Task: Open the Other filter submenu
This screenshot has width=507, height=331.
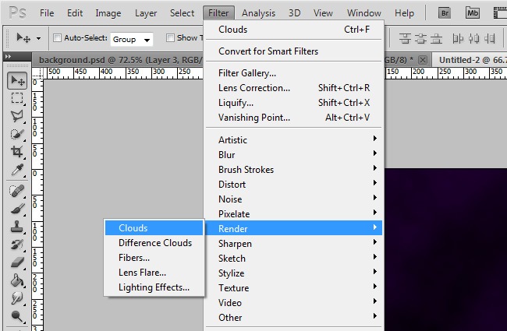Action: click(293, 318)
